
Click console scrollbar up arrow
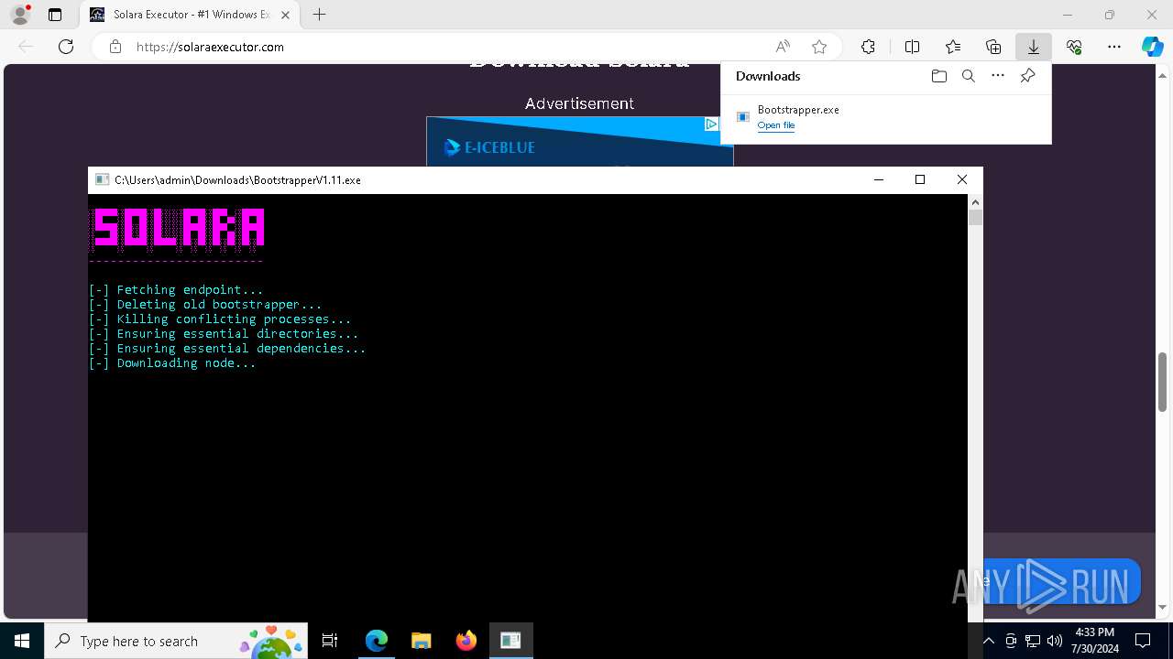point(975,201)
